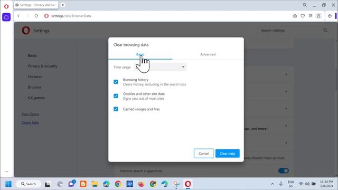Viewport: 338px width, 190px height.
Task: Open the profile account icon
Action: (318, 16)
